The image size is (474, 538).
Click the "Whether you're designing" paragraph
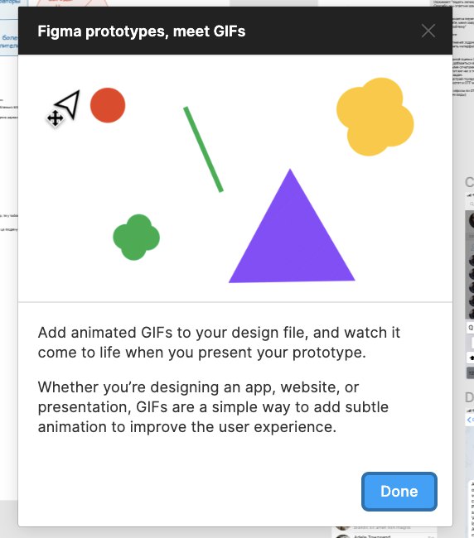pyautogui.click(x=213, y=407)
